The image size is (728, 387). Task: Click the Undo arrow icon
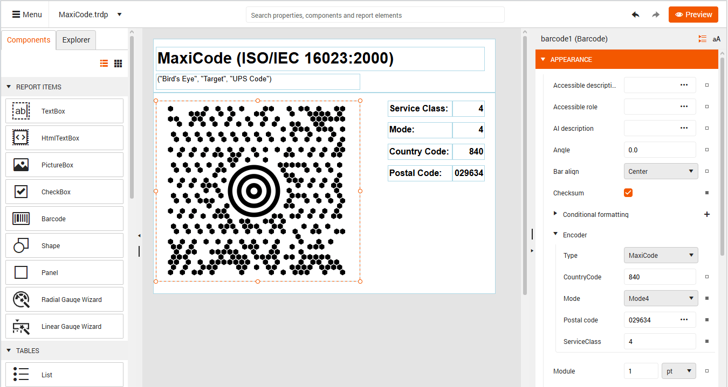(x=636, y=15)
